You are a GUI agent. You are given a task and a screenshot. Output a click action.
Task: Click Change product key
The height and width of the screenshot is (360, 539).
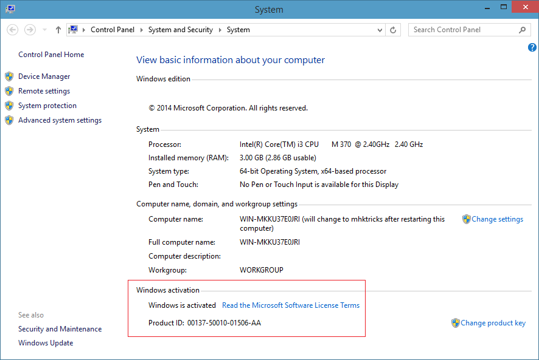(493, 323)
